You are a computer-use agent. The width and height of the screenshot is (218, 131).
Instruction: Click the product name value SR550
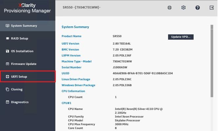117,36
